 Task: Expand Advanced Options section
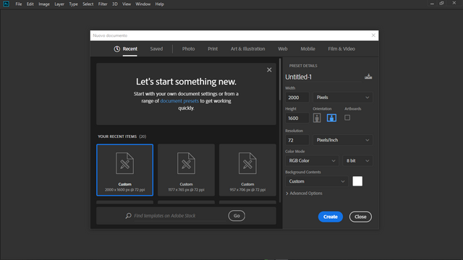[304, 194]
